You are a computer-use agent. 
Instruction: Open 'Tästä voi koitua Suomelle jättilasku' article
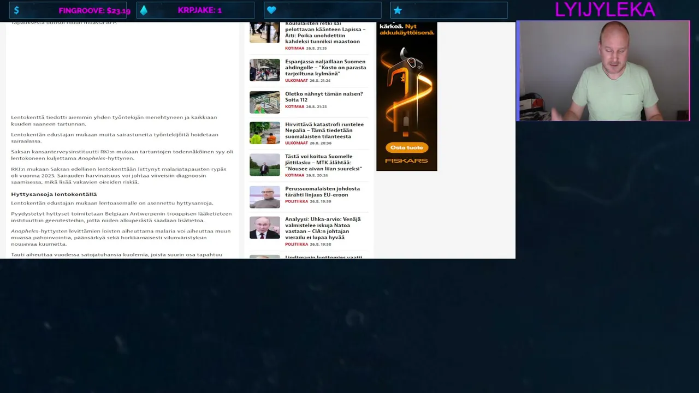[x=323, y=163]
